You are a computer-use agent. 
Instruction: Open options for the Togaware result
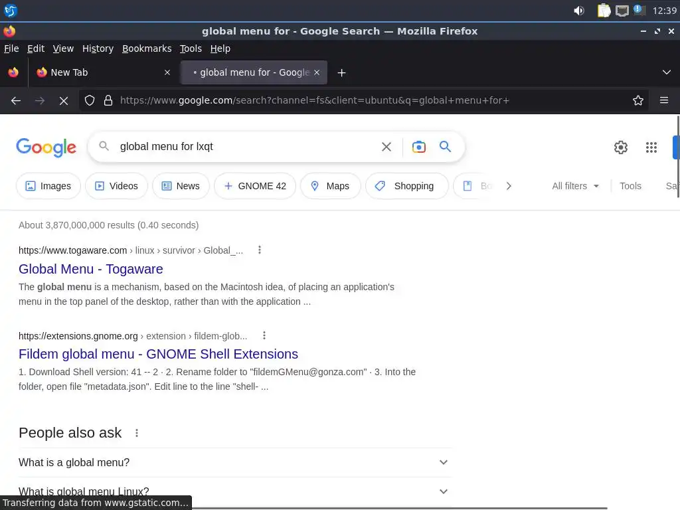point(260,250)
